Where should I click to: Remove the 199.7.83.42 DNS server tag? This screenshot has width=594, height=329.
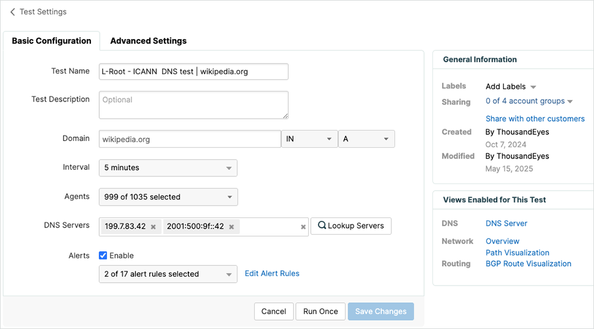click(x=153, y=227)
